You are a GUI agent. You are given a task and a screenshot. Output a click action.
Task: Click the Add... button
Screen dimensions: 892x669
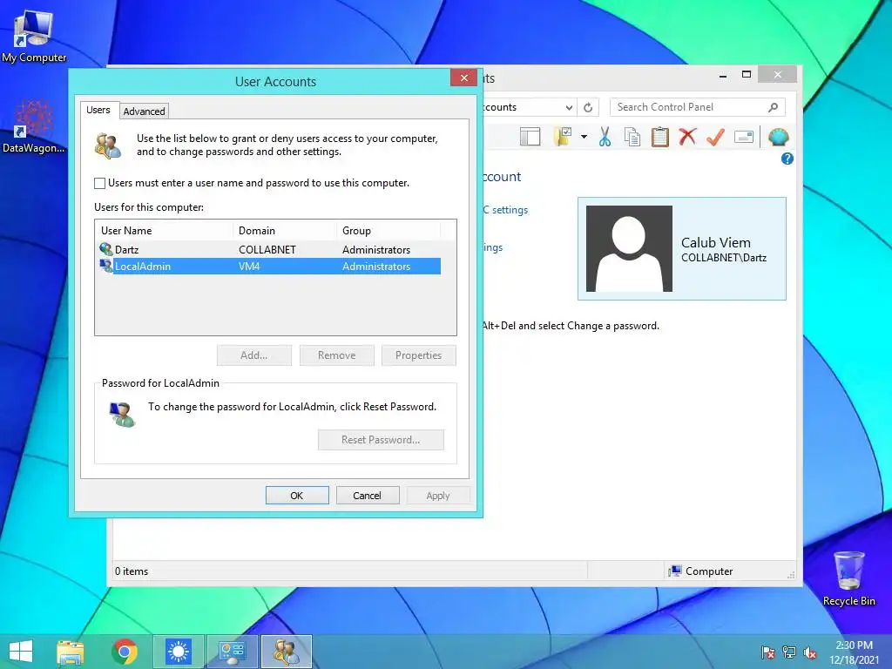[x=253, y=355]
